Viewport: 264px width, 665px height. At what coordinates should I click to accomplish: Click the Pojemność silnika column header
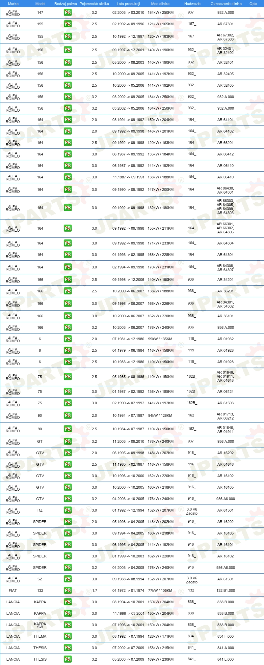point(94,4)
